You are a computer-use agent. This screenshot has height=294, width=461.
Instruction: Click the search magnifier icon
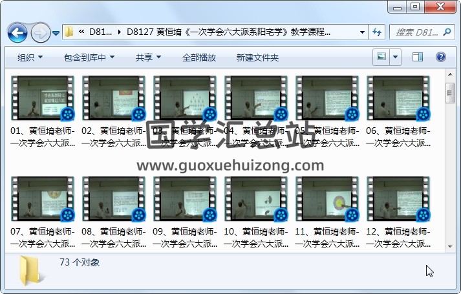(x=447, y=32)
